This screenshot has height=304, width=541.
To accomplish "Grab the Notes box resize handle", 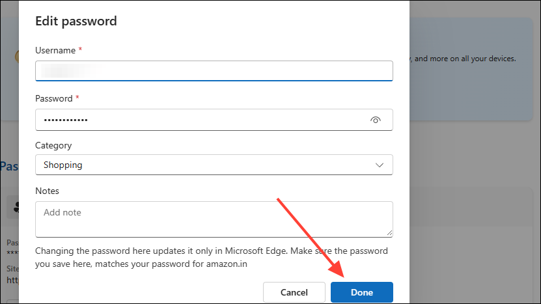I will pyautogui.click(x=389, y=233).
